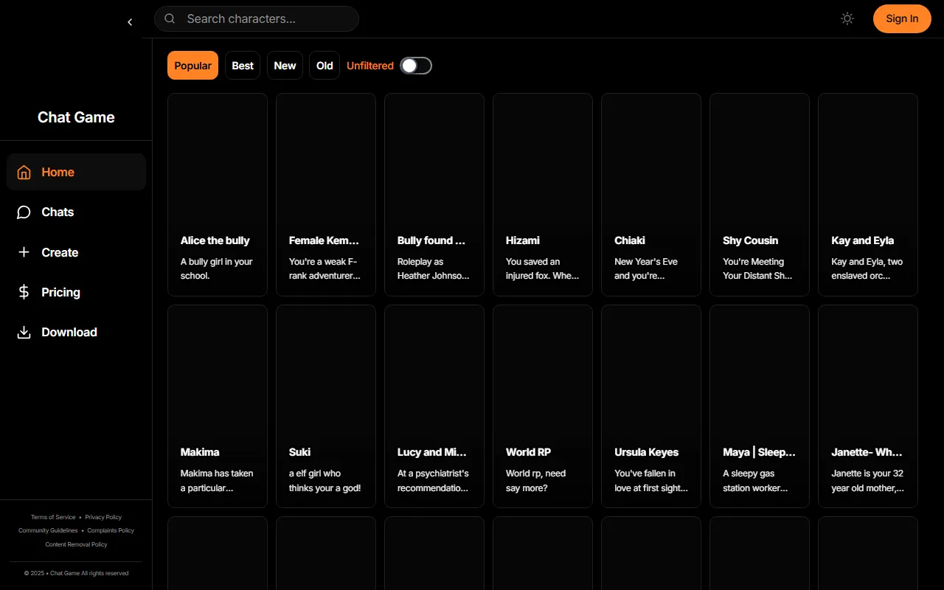Switch theme with the sun icon
The width and height of the screenshot is (944, 590).
[x=847, y=19]
